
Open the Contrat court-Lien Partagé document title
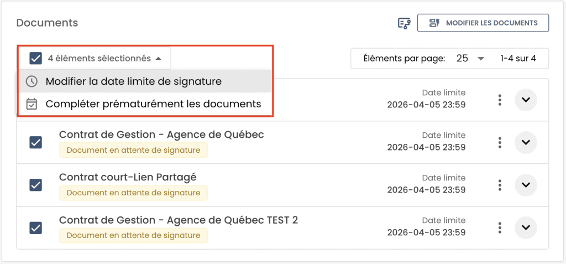pyautogui.click(x=128, y=177)
